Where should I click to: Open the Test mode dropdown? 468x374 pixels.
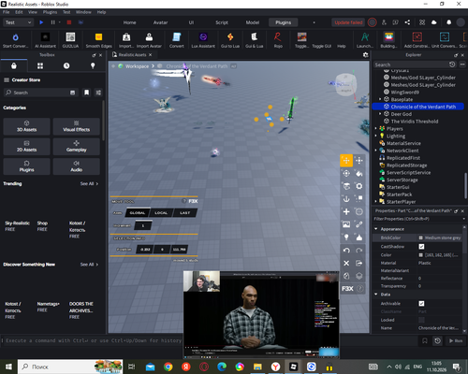(18, 22)
